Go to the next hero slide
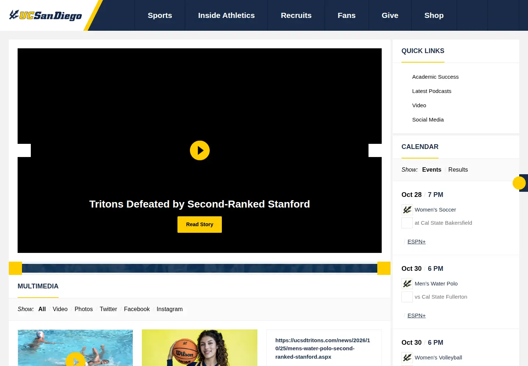Image resolution: width=528 pixels, height=366 pixels. coord(375,150)
